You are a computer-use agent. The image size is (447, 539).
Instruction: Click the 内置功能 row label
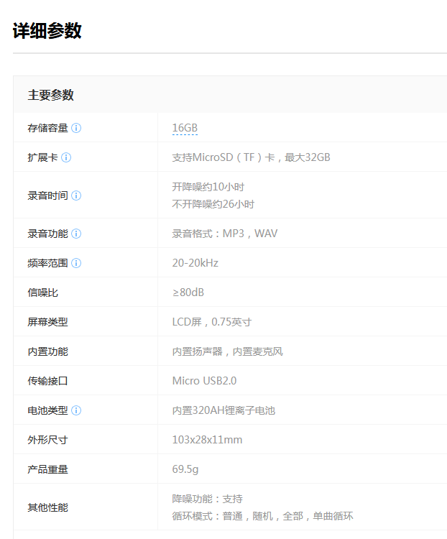pyautogui.click(x=47, y=351)
